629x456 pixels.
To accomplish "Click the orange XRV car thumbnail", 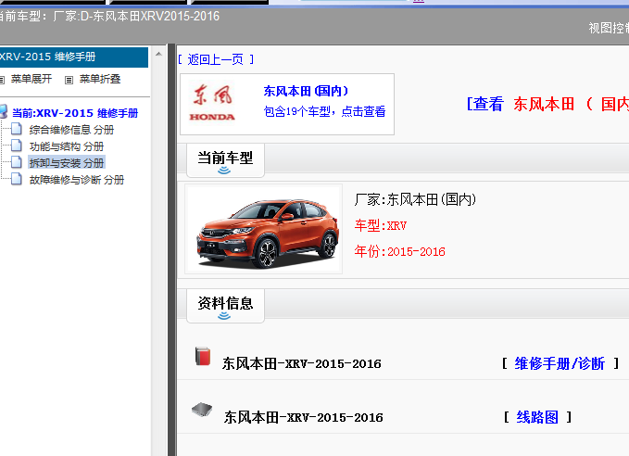I will (x=264, y=229).
